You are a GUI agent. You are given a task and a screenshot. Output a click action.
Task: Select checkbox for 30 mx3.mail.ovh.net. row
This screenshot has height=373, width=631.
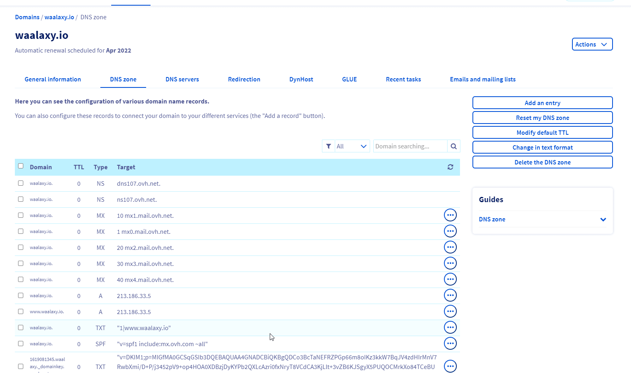click(20, 264)
